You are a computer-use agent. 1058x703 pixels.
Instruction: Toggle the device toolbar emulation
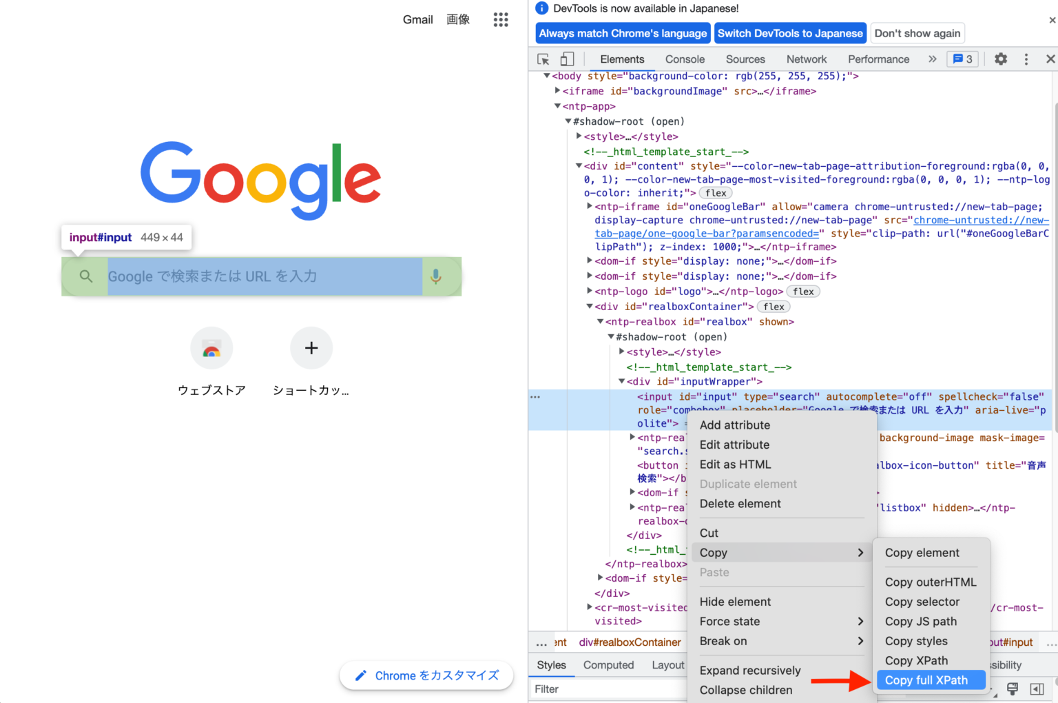point(566,59)
